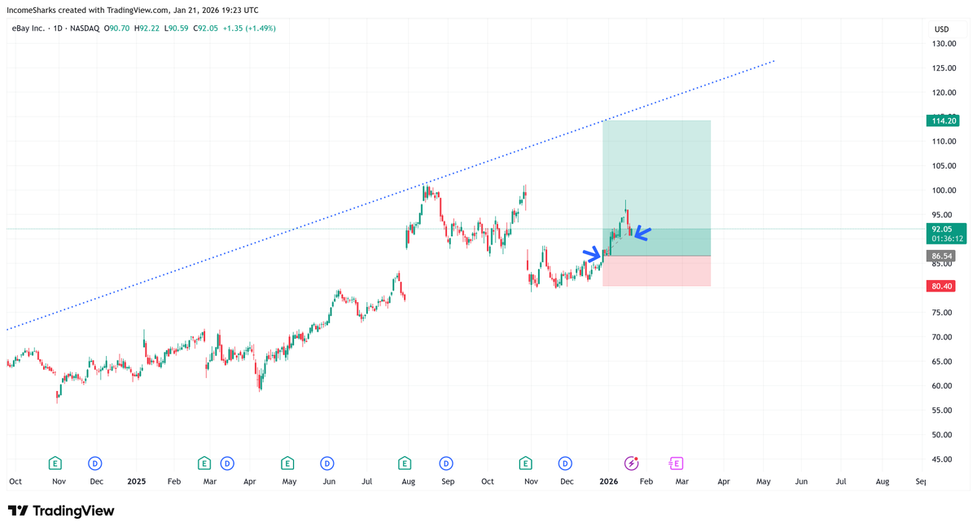Click the 100.00 price axis label
Image resolution: width=977 pixels, height=531 pixels.
[944, 191]
